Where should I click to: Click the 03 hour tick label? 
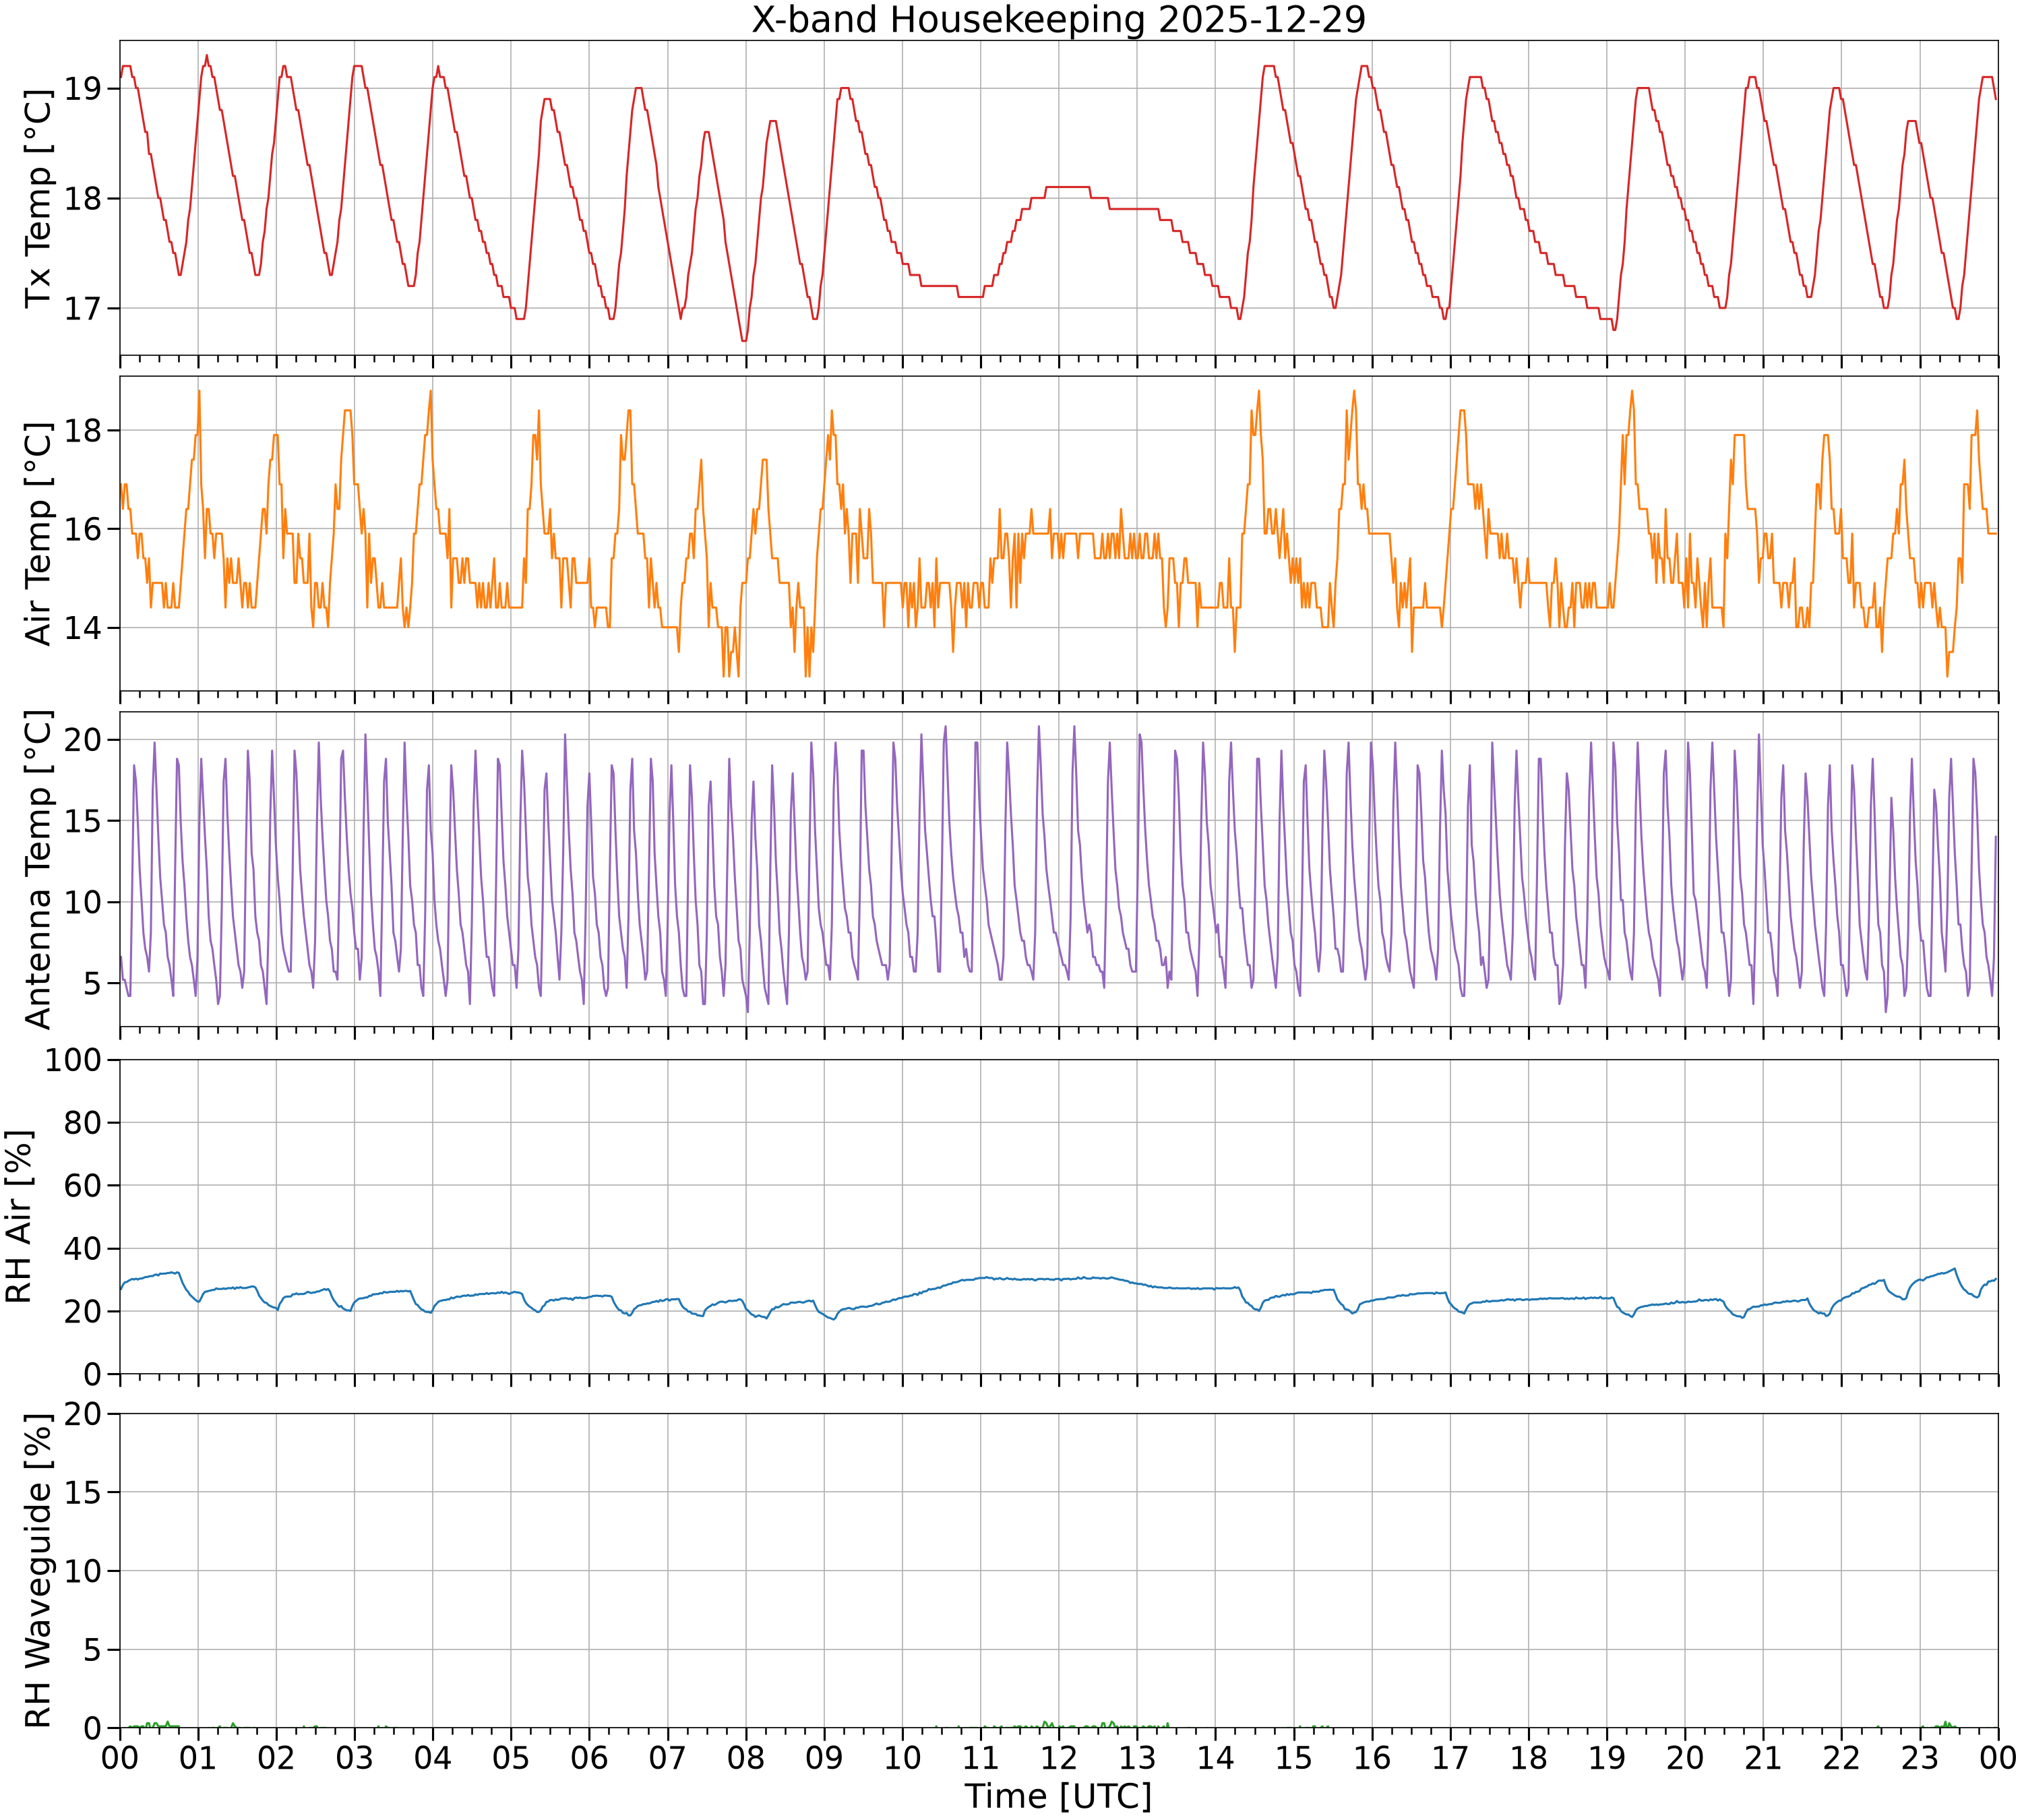coord(354,1757)
